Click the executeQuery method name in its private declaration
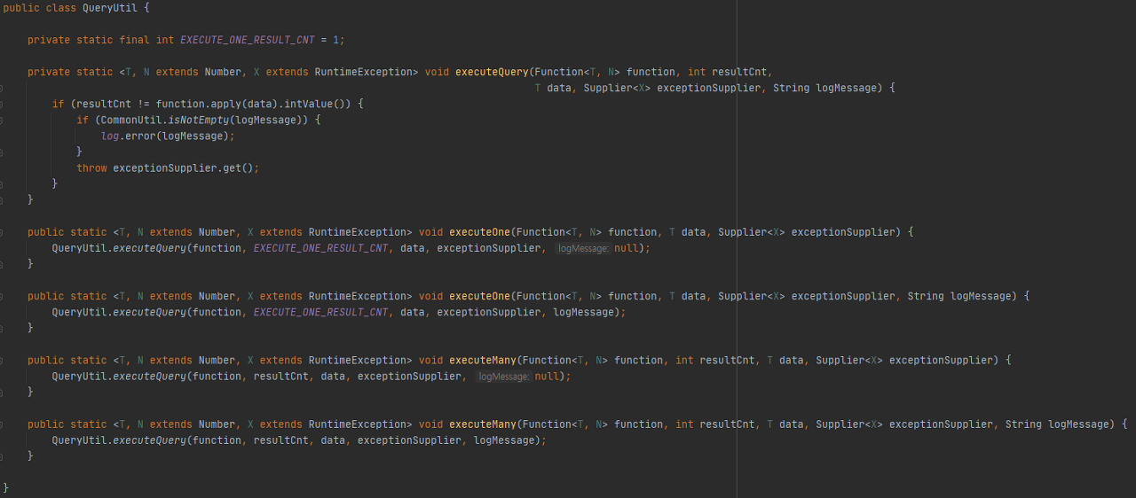 [x=492, y=72]
